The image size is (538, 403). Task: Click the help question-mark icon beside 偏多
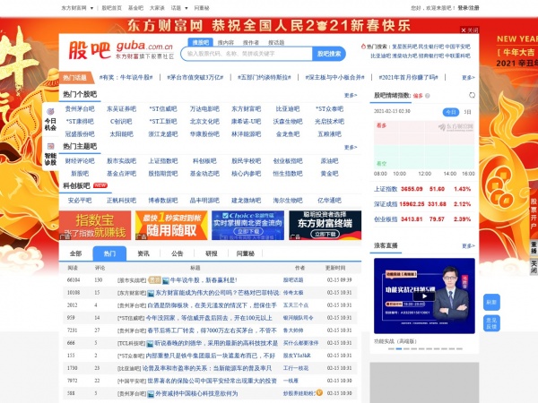(x=428, y=96)
